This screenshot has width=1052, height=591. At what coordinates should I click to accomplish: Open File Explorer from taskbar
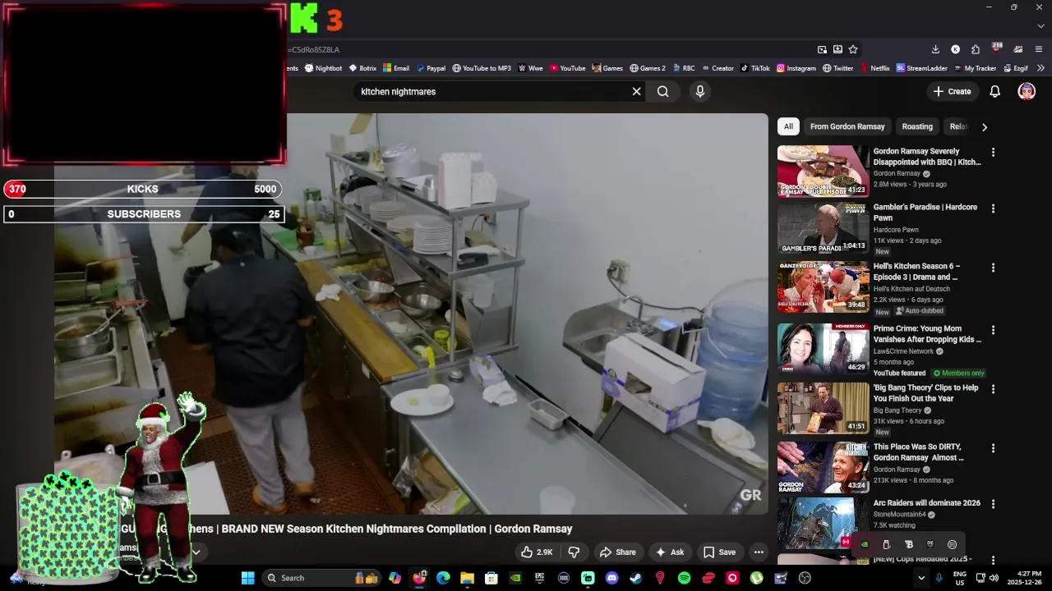467,578
